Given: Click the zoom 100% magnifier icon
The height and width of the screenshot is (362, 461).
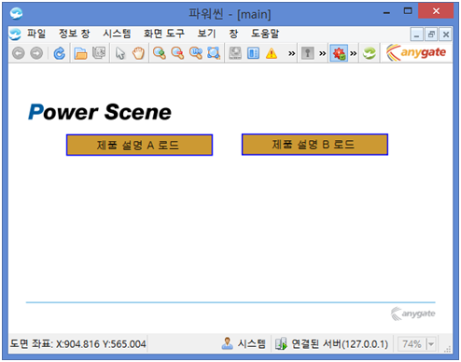Looking at the screenshot, I should [196, 53].
